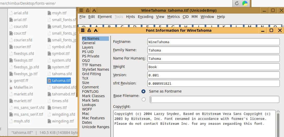The image size is (284, 137).
Task: Click shade arrow icon in WineTahoma titlebar
Action: point(94,10)
